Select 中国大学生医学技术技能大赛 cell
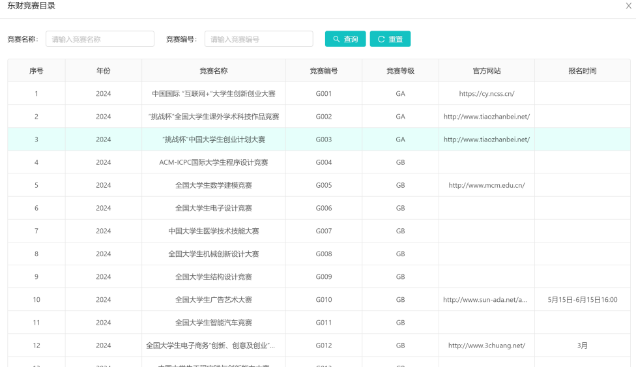This screenshot has height=367, width=636. [214, 231]
